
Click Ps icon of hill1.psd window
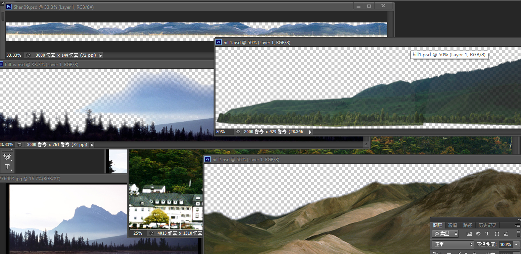[219, 43]
